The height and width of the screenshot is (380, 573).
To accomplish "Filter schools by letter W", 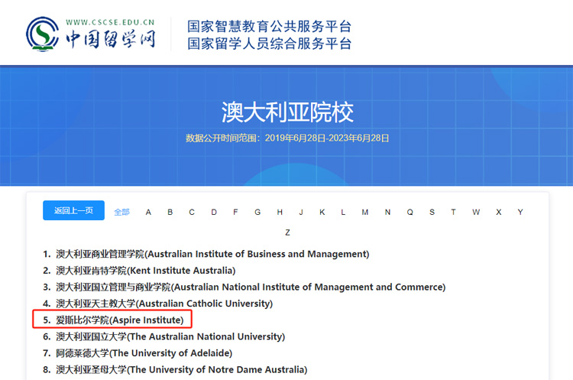I will [476, 212].
